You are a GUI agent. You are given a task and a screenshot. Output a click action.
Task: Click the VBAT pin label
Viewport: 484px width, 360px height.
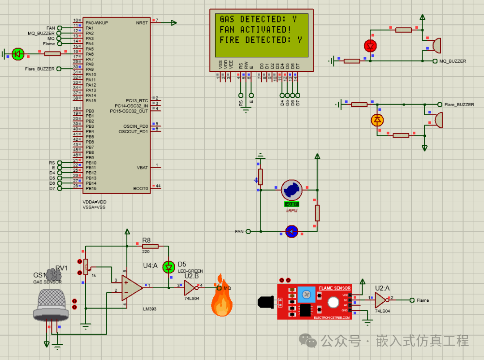click(143, 168)
